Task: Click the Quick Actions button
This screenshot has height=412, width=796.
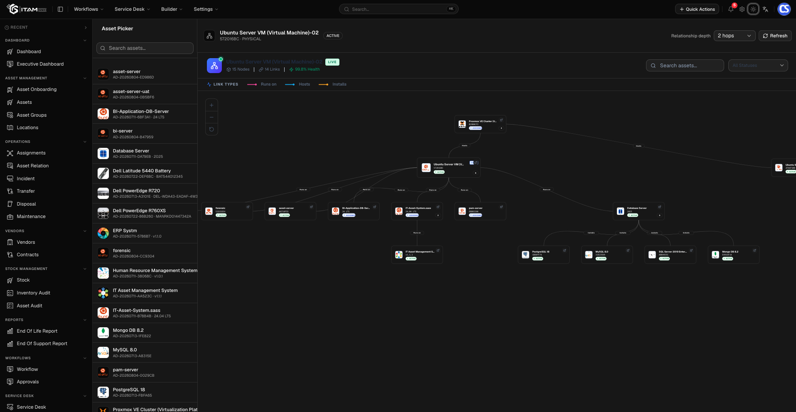Action: pyautogui.click(x=697, y=9)
